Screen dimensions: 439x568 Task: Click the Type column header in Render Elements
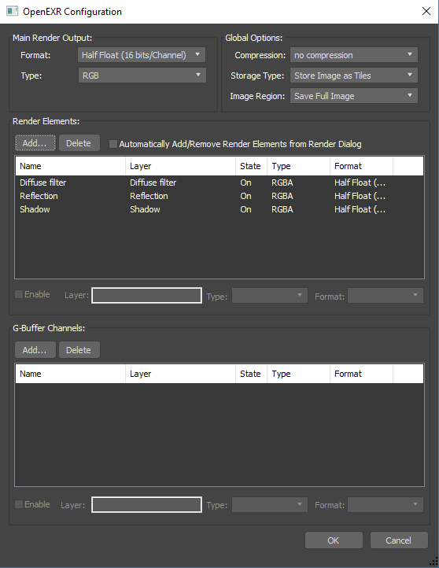pyautogui.click(x=298, y=166)
